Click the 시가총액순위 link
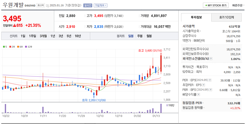 pos(191,31)
